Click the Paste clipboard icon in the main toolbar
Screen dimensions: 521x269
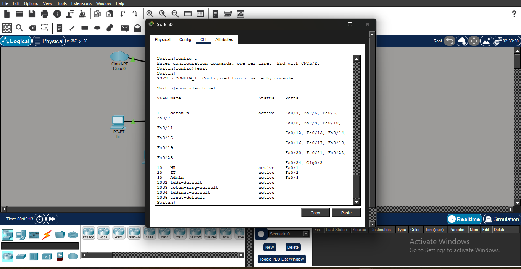coord(110,14)
